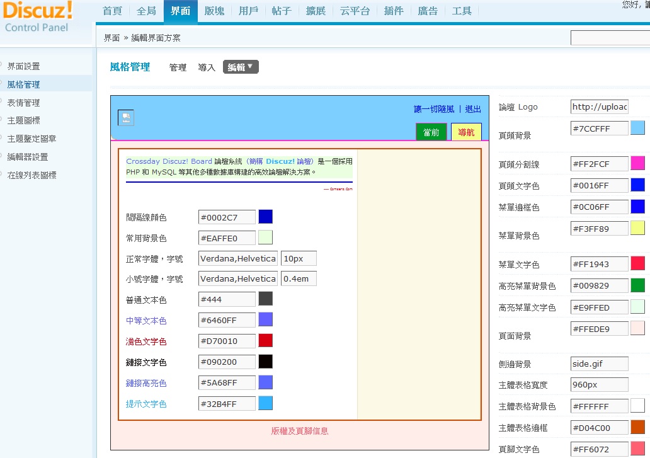Open color picker for 菜單邊框色 swatch
Screen dimensions: 650x458
click(637, 207)
